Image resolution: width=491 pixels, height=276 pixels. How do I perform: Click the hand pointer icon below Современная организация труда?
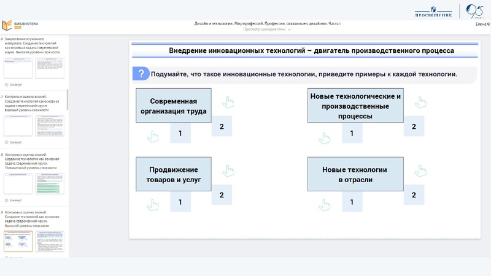click(152, 137)
